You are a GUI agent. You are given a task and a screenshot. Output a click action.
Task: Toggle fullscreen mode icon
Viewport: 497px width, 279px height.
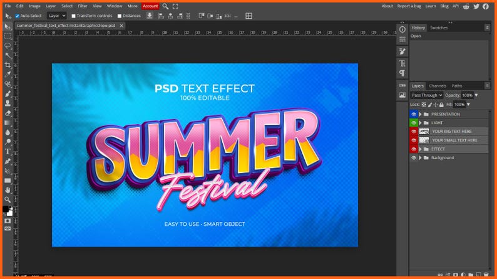click(x=175, y=6)
